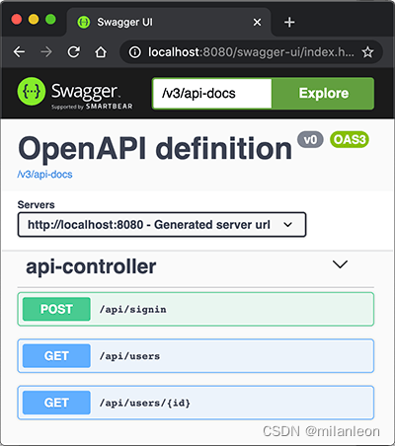Click the yellow minimize window button
Screen dimensions: 395x446
coord(34,20)
